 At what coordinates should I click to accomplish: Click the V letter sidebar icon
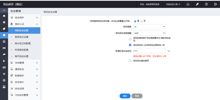[x=4, y=61]
